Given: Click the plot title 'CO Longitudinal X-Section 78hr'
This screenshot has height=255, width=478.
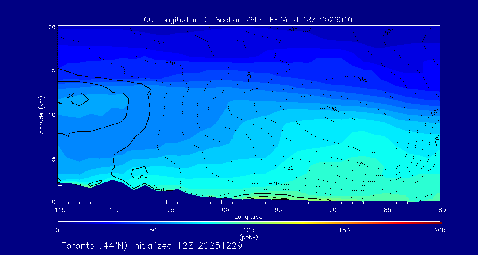Looking at the screenshot, I should click(204, 20).
